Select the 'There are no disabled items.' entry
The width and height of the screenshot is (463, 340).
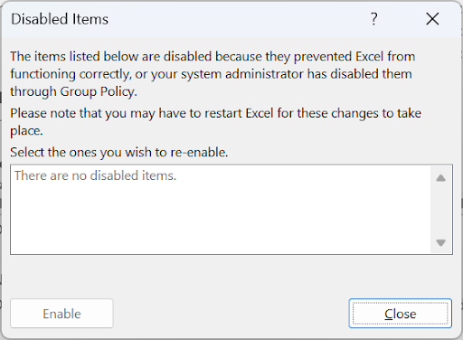95,175
